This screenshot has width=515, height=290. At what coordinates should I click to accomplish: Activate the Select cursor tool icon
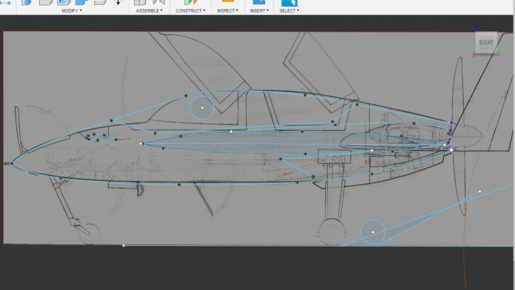pos(289,2)
